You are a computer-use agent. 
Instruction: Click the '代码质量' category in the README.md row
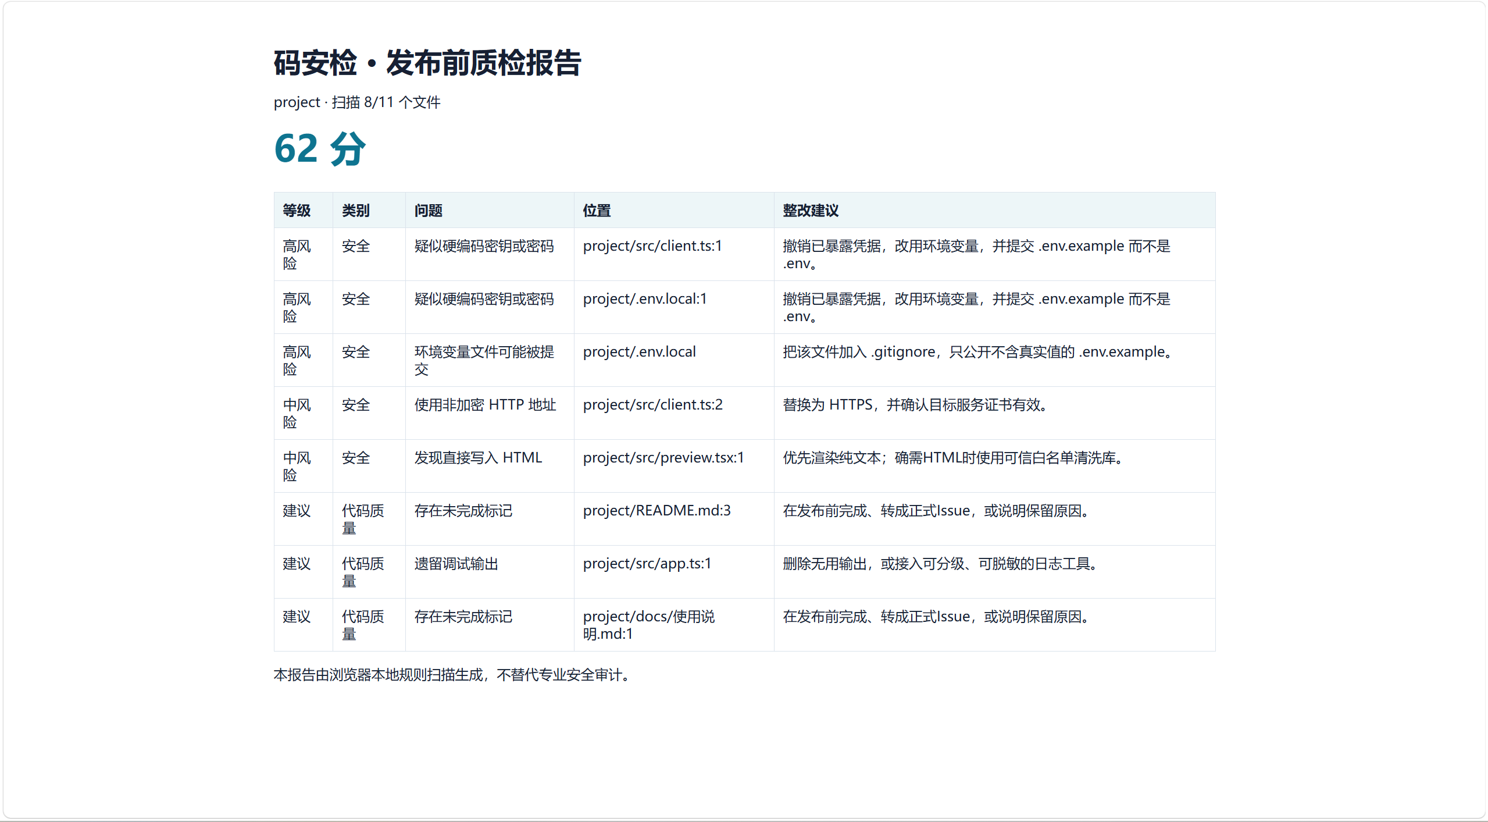click(363, 519)
